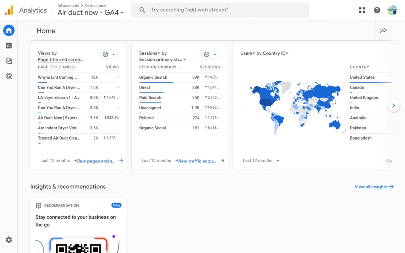Image resolution: width=405 pixels, height=253 pixels.
Task: Open the Home icon in sidebar
Action: point(9,30)
